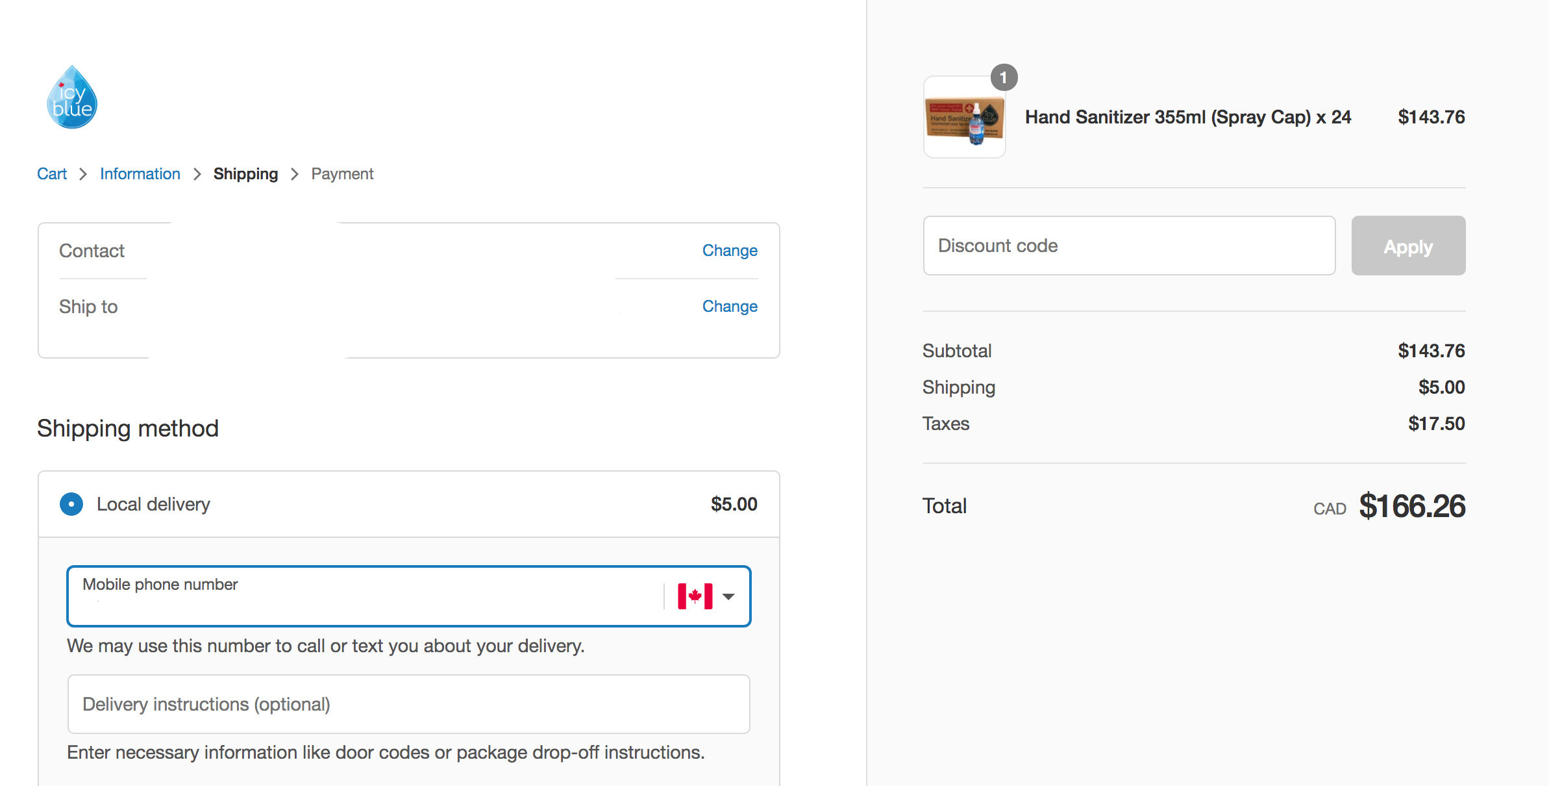Return to the Information step

coord(140,174)
